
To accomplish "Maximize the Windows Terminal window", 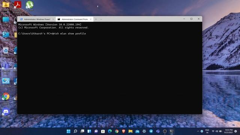I will 191,19.
